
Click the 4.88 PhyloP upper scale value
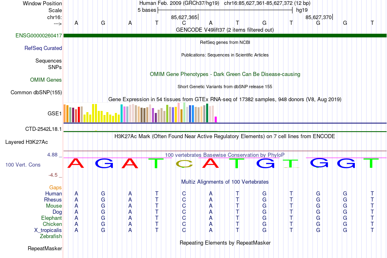click(52, 155)
